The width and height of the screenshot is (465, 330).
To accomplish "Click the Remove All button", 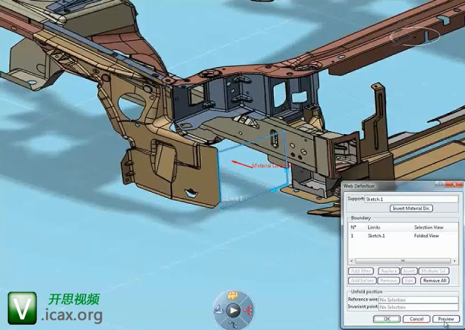I will (435, 280).
